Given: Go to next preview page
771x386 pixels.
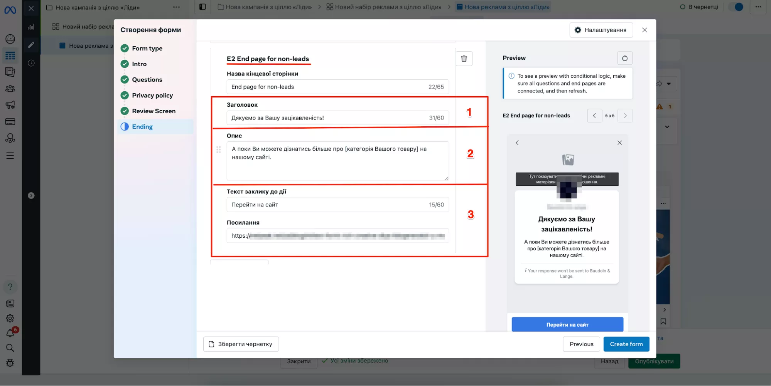Looking at the screenshot, I should pyautogui.click(x=625, y=116).
